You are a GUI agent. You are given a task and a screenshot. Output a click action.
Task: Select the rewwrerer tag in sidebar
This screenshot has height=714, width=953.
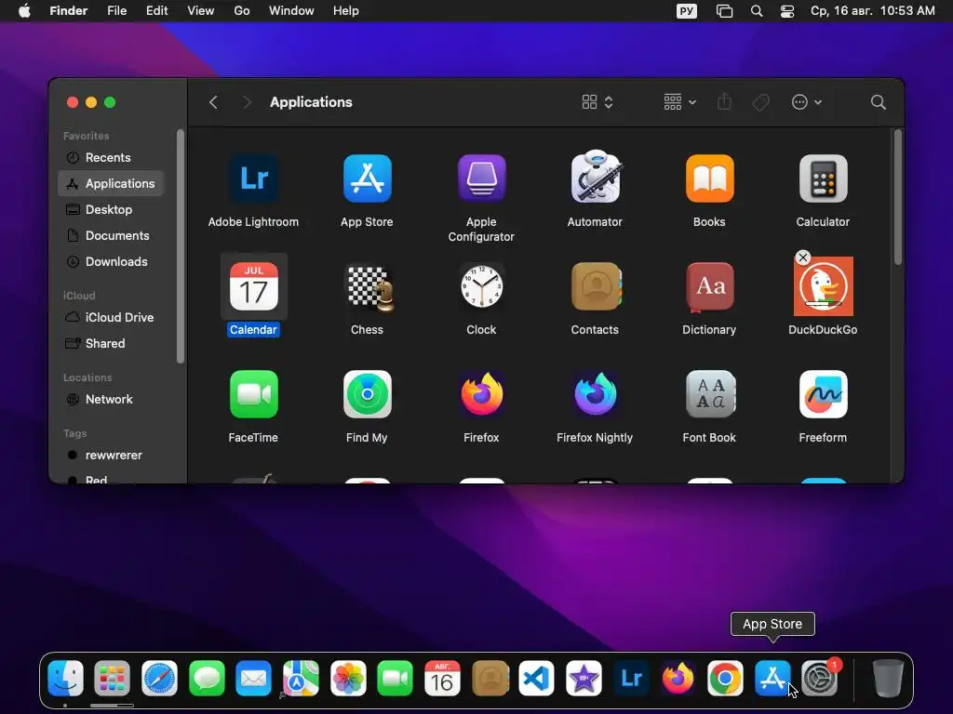[x=111, y=456]
